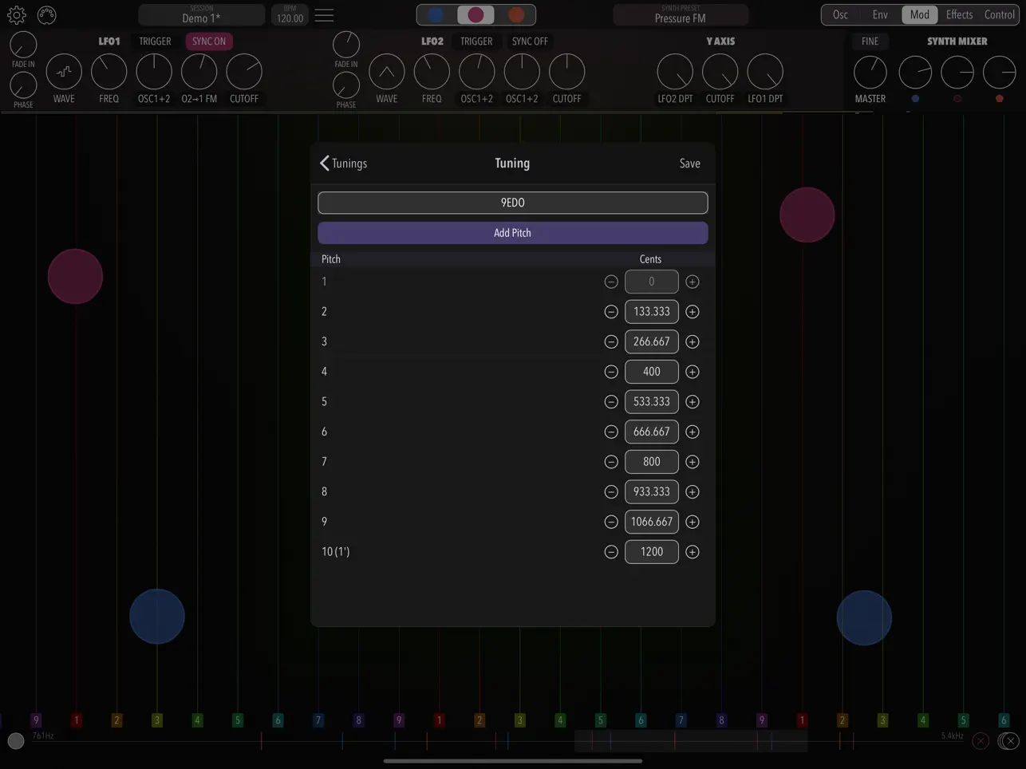Select the LFO1 WAVE knob
This screenshot has width=1026, height=769.
pyautogui.click(x=63, y=73)
